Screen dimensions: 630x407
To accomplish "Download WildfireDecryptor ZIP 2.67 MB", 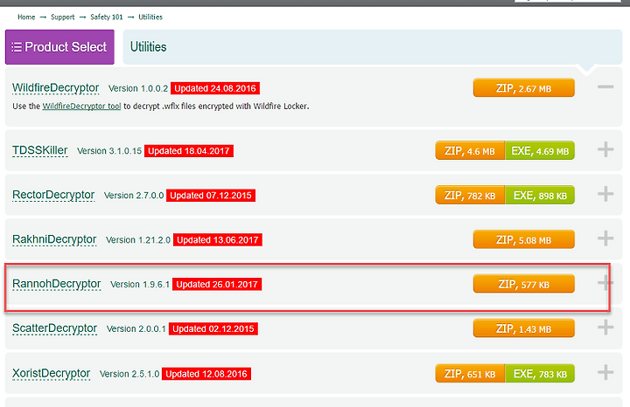I will 523,88.
